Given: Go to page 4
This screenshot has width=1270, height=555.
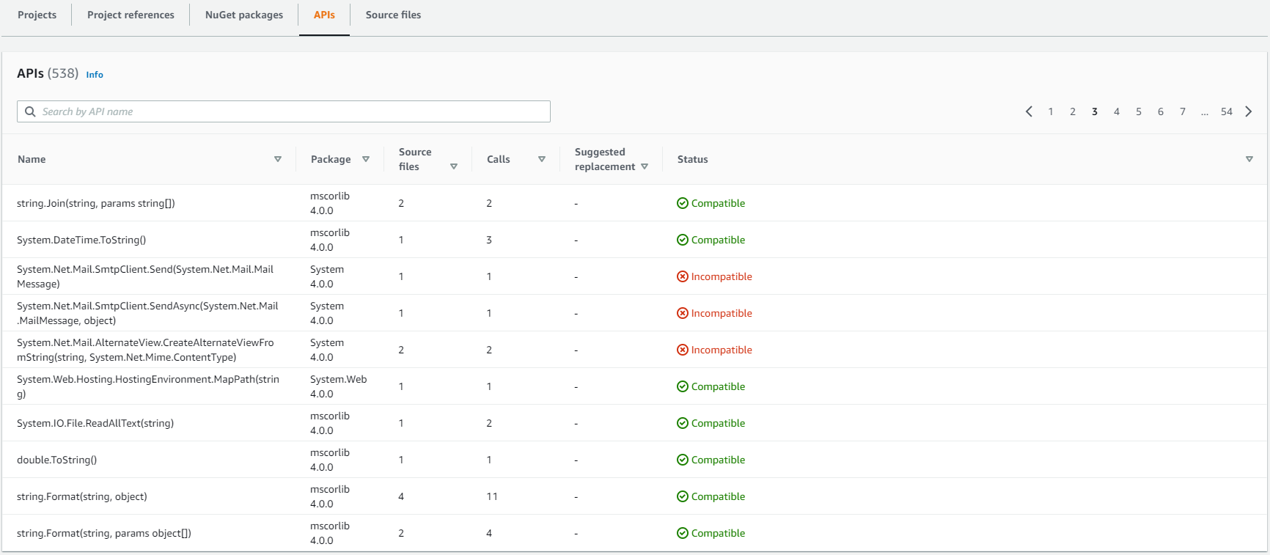Looking at the screenshot, I should 1117,111.
